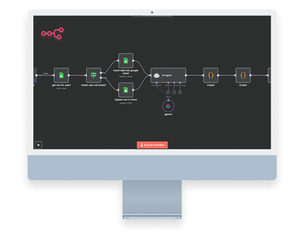Screen dimensions: 305x235
Task: Click the AI Agent robot icon
Action: pos(157,75)
